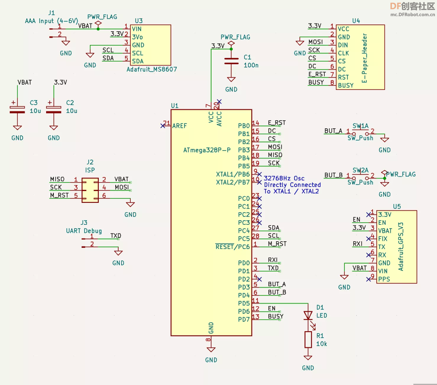Click the 'E-Paper_Header' vertical label in U4

pos(364,58)
